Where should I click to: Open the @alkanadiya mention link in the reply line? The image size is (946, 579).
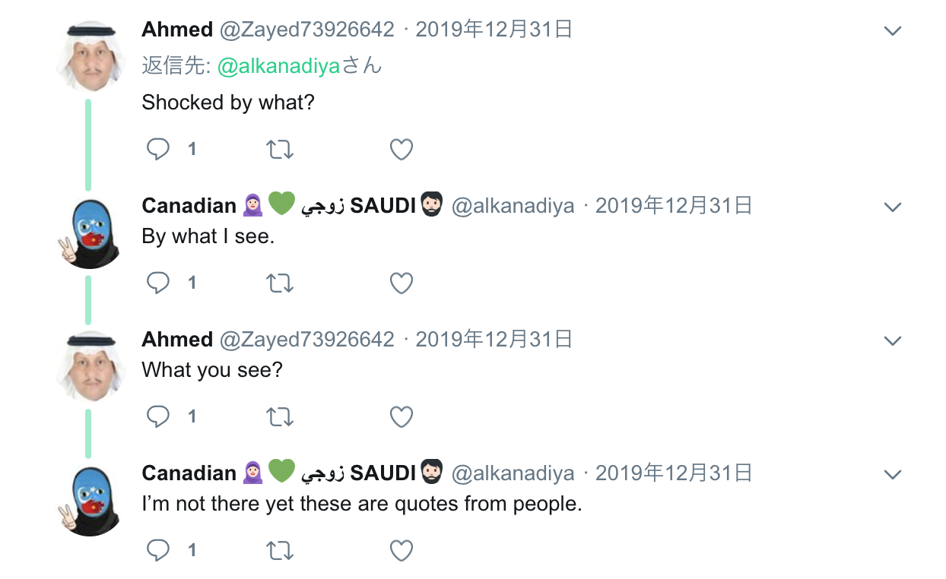[278, 66]
